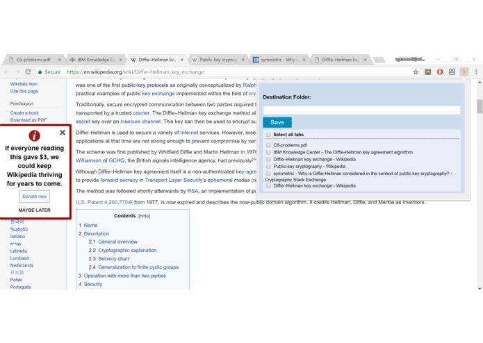Check the last Diffie-Hellman key exchange checkbox
This screenshot has width=483, height=343.
coord(268,185)
